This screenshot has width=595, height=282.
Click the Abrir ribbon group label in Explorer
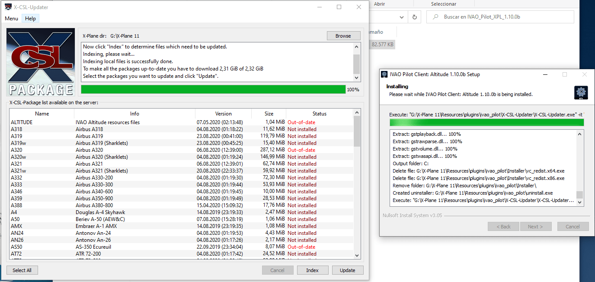(379, 4)
